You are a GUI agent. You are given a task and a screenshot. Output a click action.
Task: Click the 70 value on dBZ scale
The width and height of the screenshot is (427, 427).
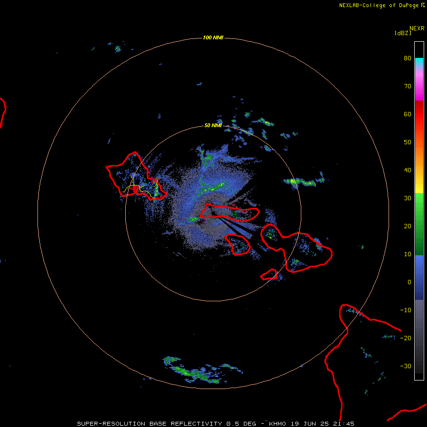click(x=408, y=86)
